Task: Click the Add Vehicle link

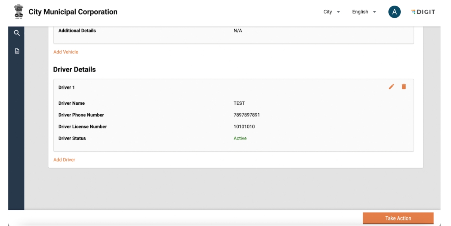Action: (x=66, y=52)
